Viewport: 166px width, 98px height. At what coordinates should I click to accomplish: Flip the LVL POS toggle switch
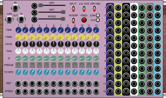[84, 9]
